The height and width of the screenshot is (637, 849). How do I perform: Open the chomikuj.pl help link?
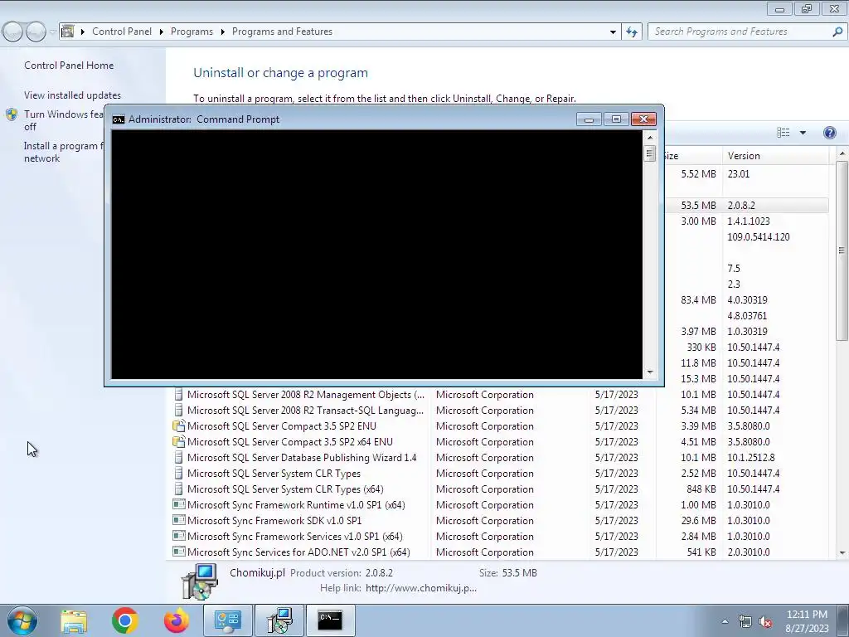(x=421, y=588)
